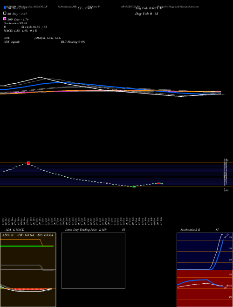Image resolution: width=233 pixels, height=307 pixels.
Task: Click the red RSI lower subchart
Action: (205, 288)
